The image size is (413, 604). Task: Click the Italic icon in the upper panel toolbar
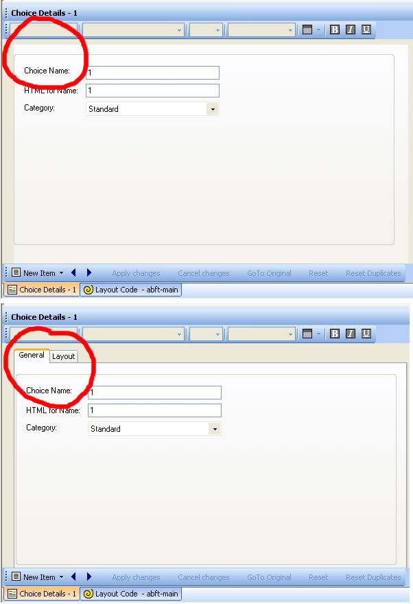[351, 30]
